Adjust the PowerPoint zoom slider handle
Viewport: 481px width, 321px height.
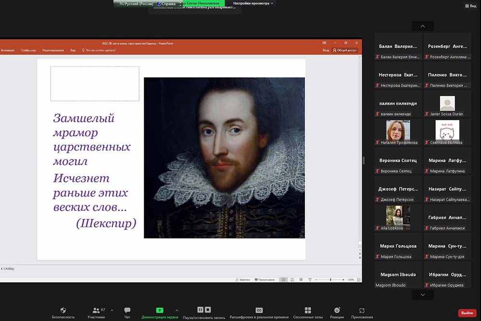click(x=330, y=280)
